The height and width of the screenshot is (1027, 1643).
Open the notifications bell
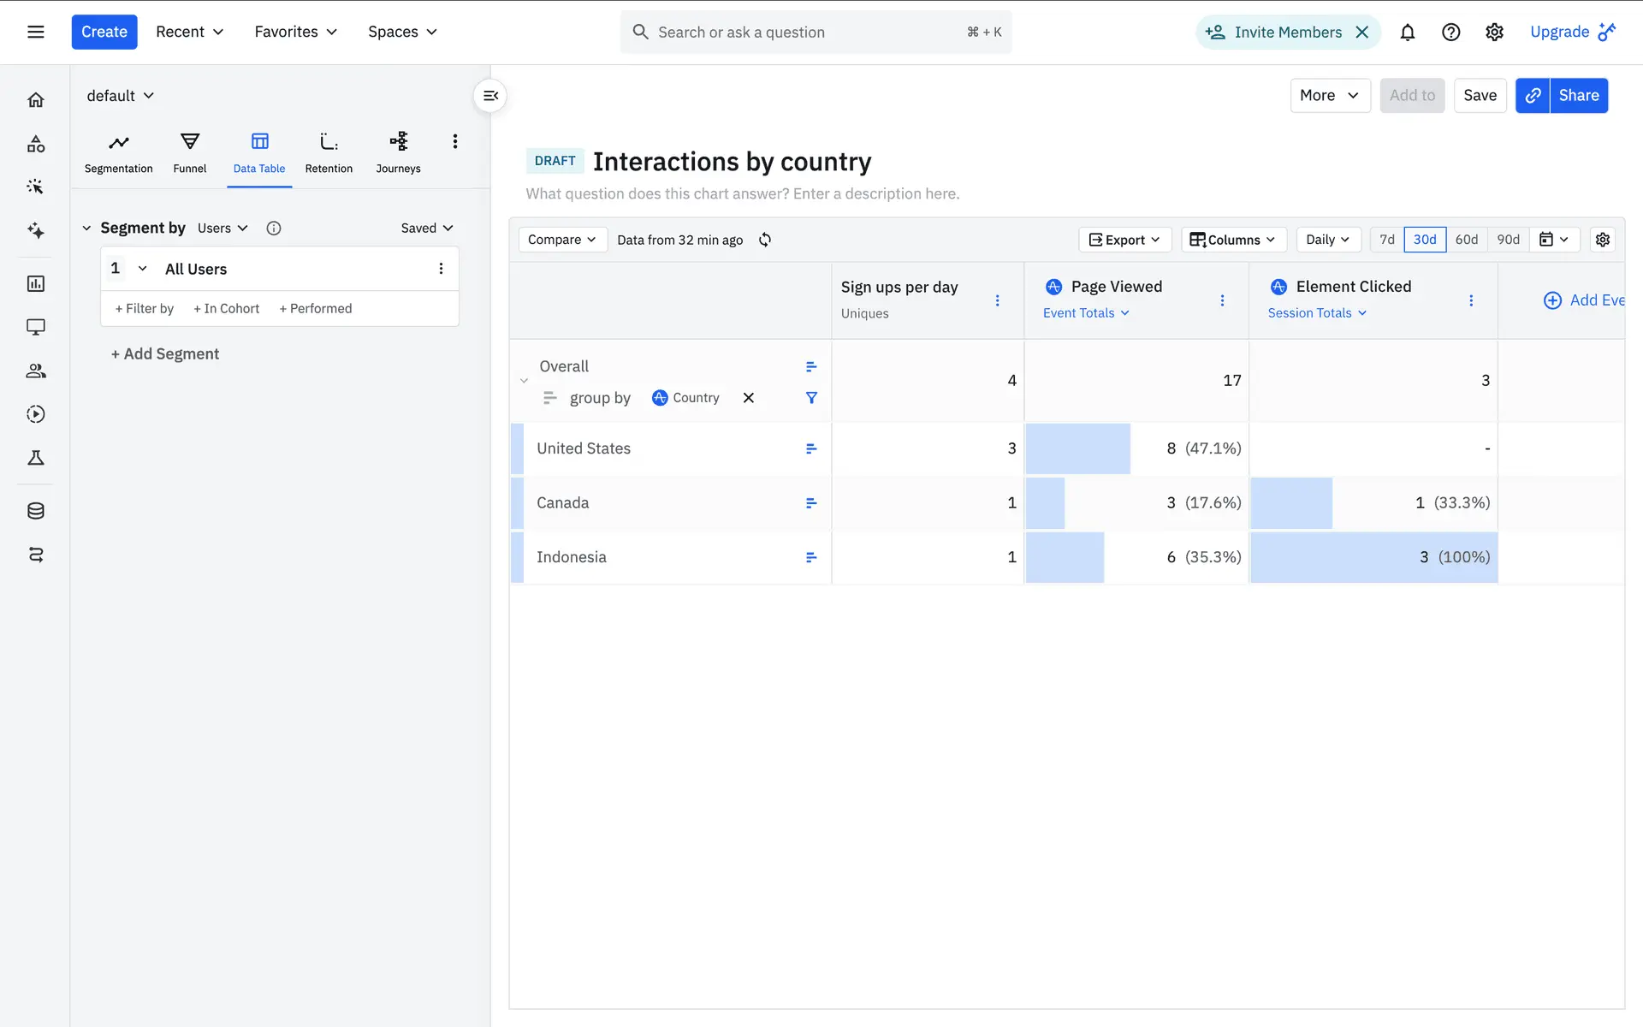pos(1407,33)
